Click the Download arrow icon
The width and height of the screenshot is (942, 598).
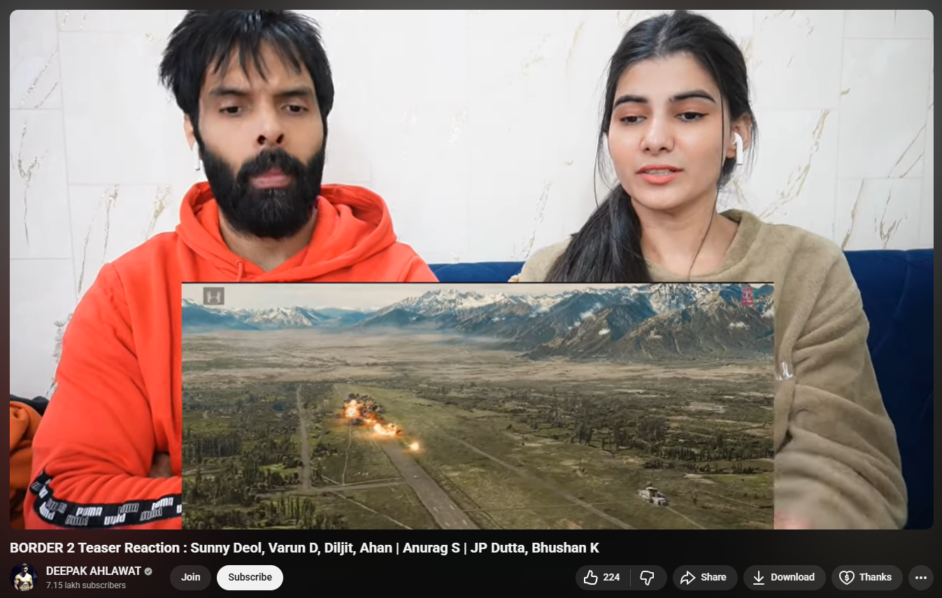pyautogui.click(x=759, y=577)
